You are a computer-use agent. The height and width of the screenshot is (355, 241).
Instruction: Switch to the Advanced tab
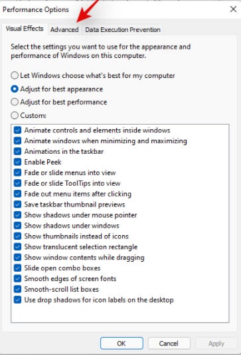[x=64, y=30]
